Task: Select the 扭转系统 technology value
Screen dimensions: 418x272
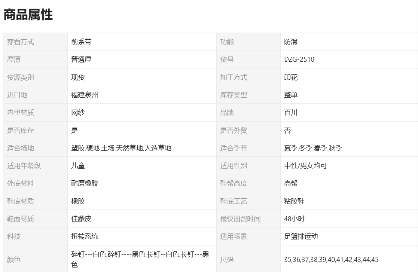Action: (85, 236)
